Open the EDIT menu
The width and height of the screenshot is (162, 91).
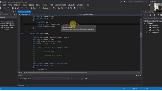5,5
